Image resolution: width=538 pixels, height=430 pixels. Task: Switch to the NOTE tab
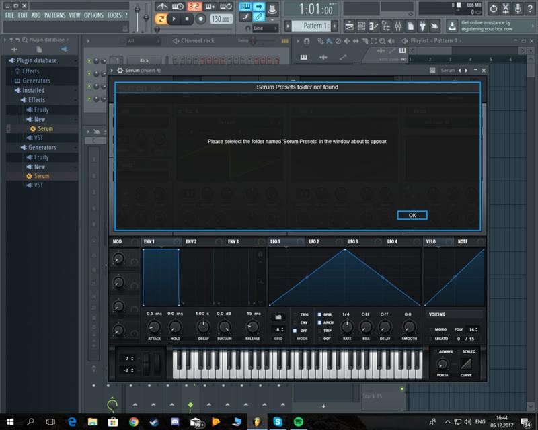463,241
